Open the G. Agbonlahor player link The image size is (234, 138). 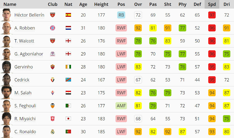point(29,54)
